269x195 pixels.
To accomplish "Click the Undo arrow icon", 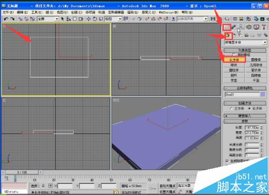I will (6, 19).
